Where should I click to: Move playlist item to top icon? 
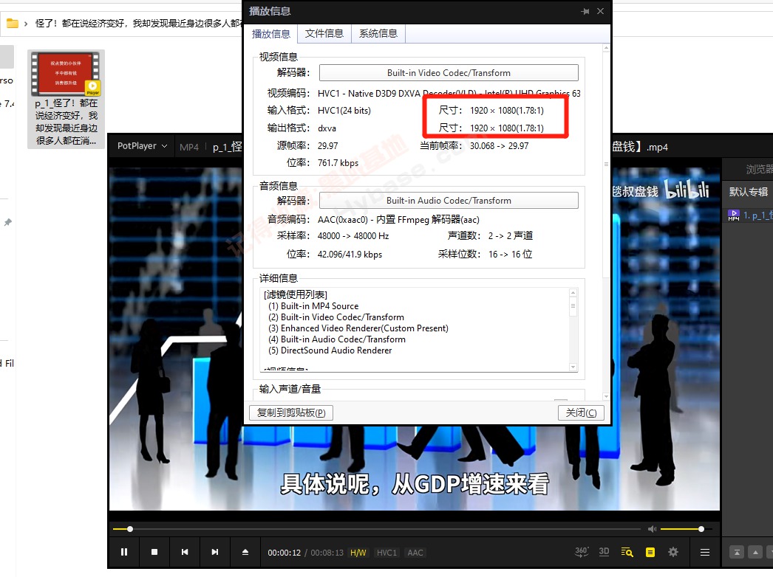pyautogui.click(x=737, y=553)
